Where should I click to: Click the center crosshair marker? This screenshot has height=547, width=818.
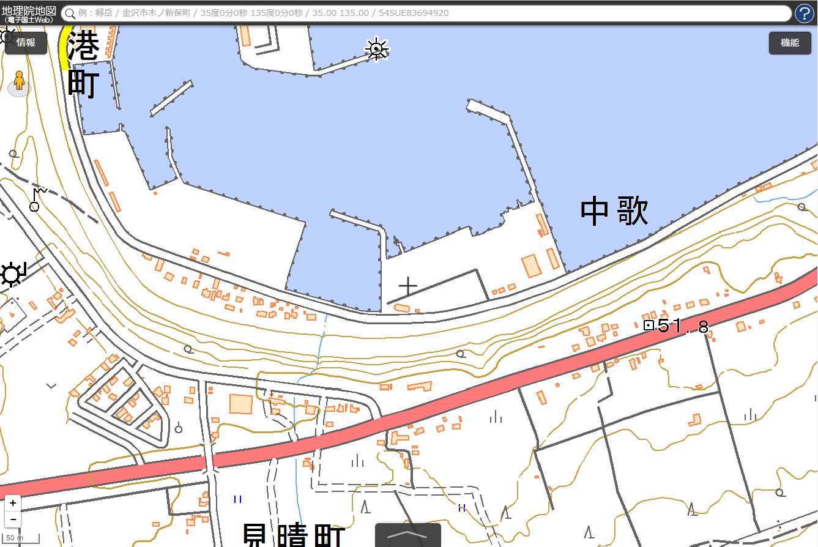coord(407,286)
